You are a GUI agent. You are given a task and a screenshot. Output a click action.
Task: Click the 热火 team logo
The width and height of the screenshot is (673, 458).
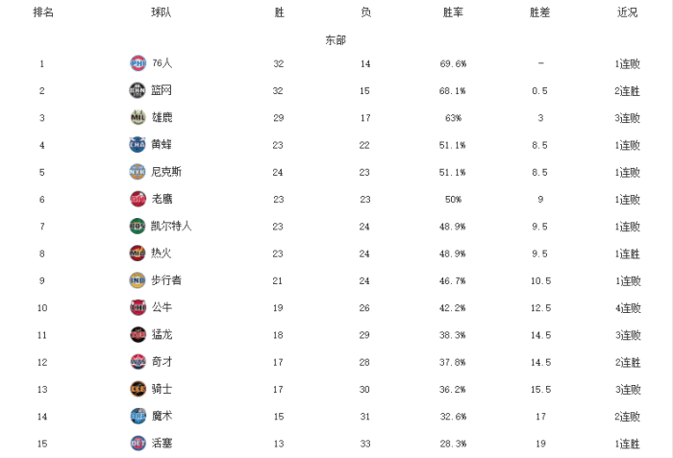137,253
